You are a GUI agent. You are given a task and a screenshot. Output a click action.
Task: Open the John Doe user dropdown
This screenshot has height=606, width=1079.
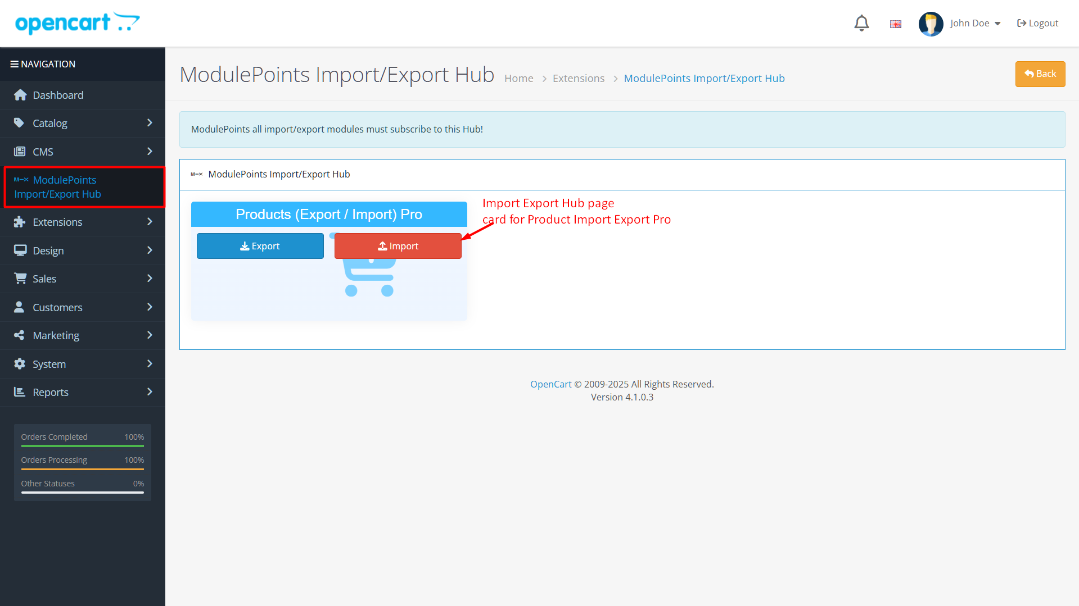coord(975,24)
